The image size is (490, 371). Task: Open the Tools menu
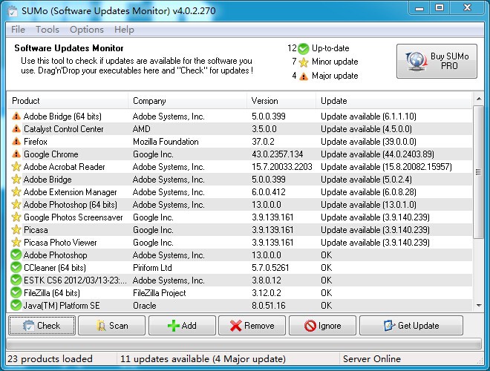point(48,30)
